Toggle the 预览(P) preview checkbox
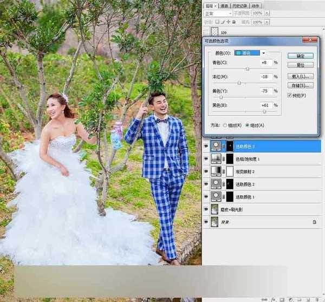 (290, 95)
